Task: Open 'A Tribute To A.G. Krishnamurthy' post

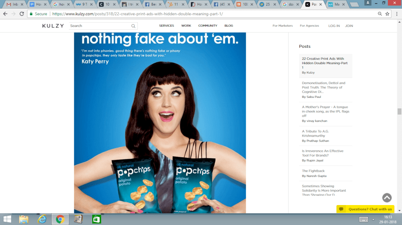Action: coord(315,133)
